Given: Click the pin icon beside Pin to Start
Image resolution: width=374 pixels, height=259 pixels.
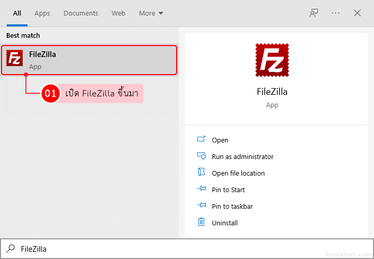Looking at the screenshot, I should 202,190.
